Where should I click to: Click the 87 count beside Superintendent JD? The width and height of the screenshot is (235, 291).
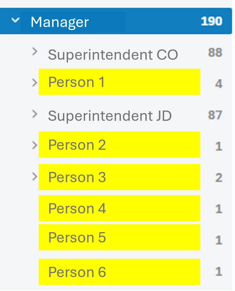click(x=215, y=115)
